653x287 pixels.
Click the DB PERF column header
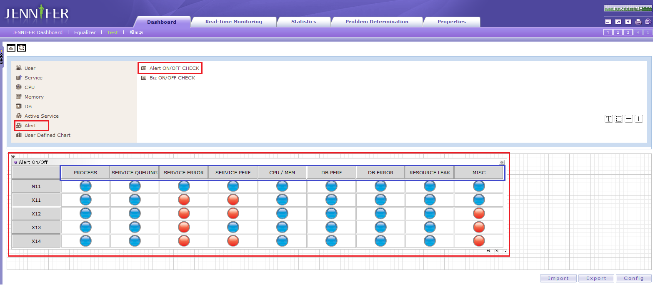coord(331,173)
